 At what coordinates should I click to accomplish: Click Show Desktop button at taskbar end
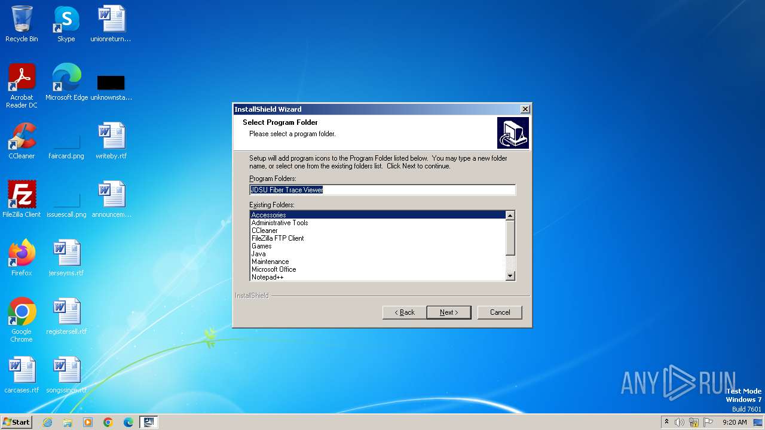pyautogui.click(x=758, y=422)
